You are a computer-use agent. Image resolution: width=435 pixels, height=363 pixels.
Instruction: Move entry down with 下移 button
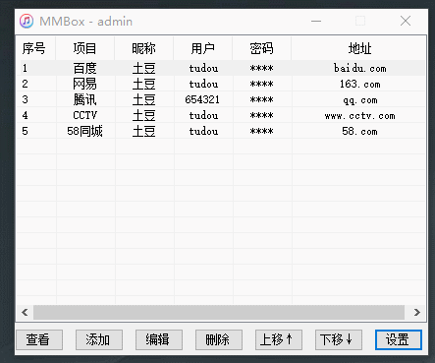pos(339,339)
